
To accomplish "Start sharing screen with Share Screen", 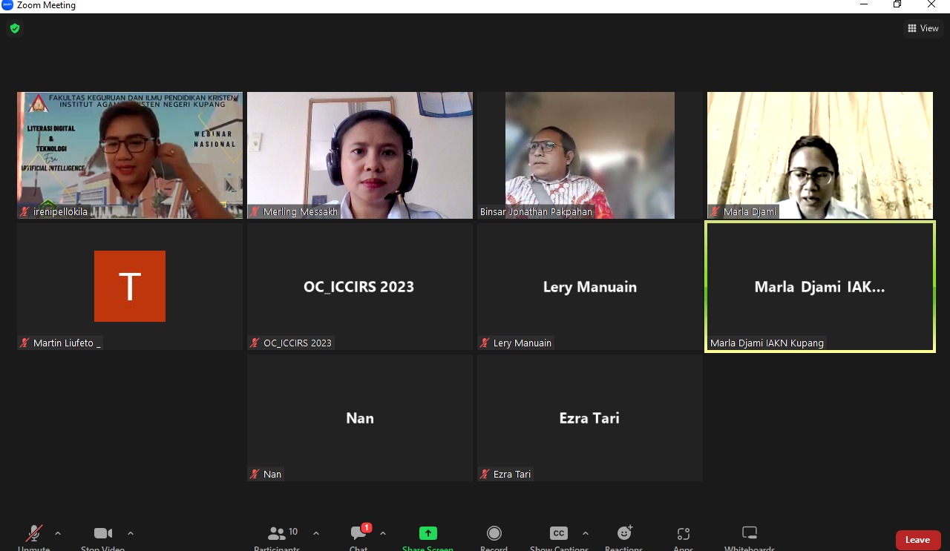I will coord(427,536).
